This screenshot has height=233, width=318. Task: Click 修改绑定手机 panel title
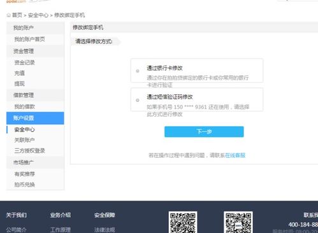click(x=88, y=27)
